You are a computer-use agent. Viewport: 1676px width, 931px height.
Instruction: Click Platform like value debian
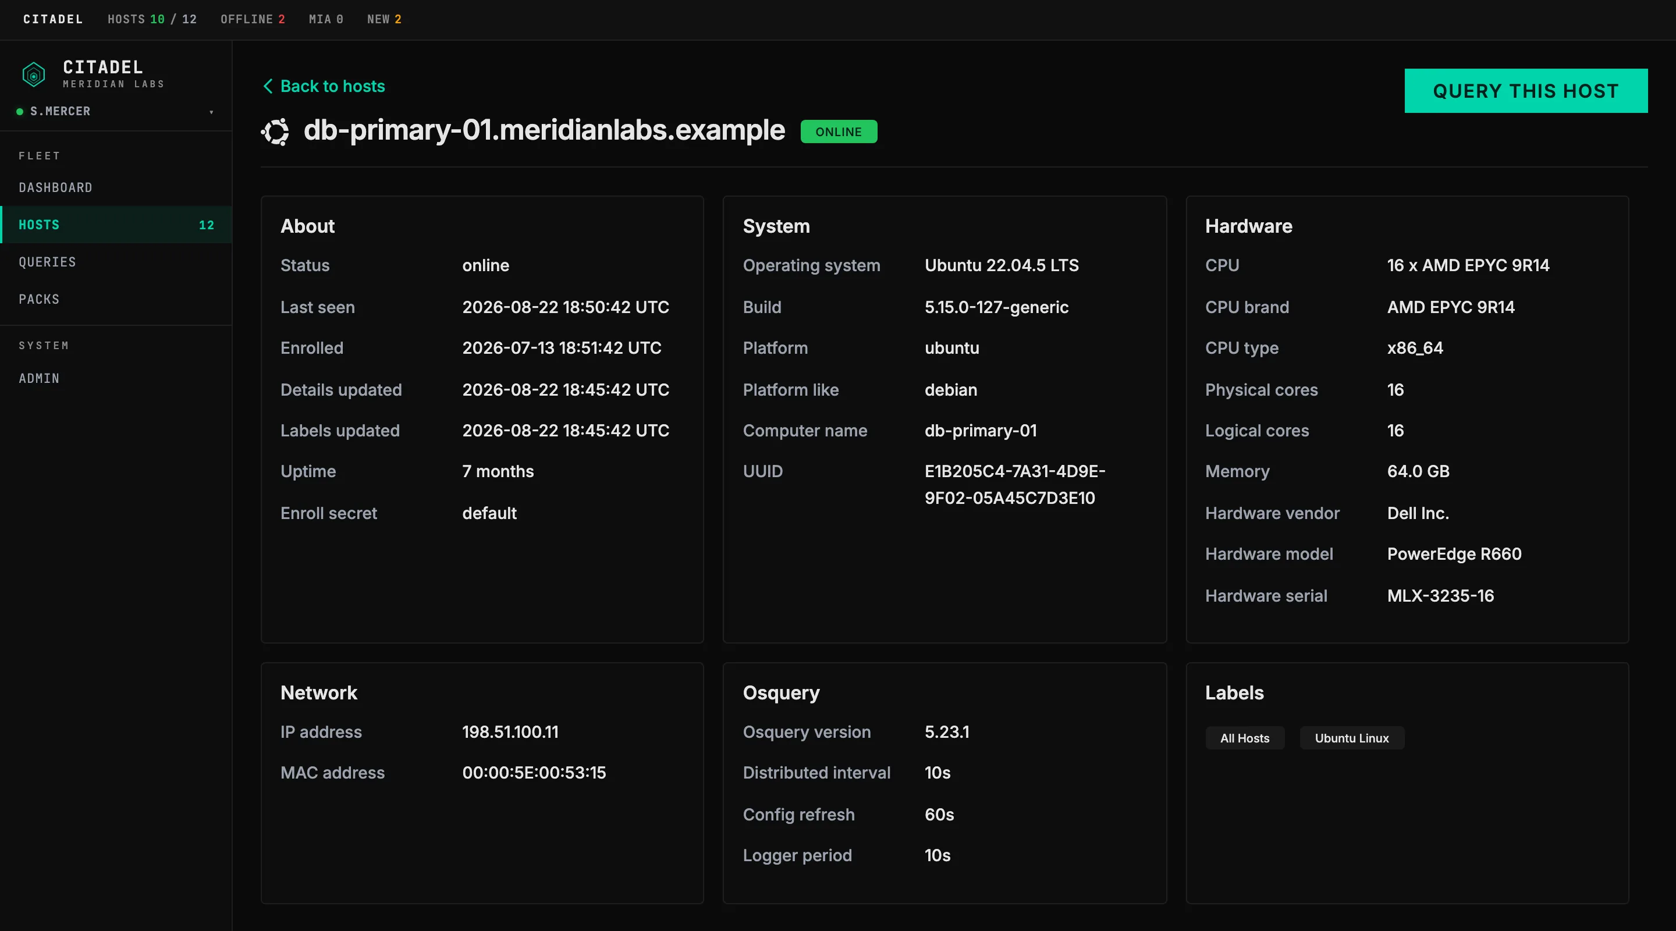(x=950, y=390)
